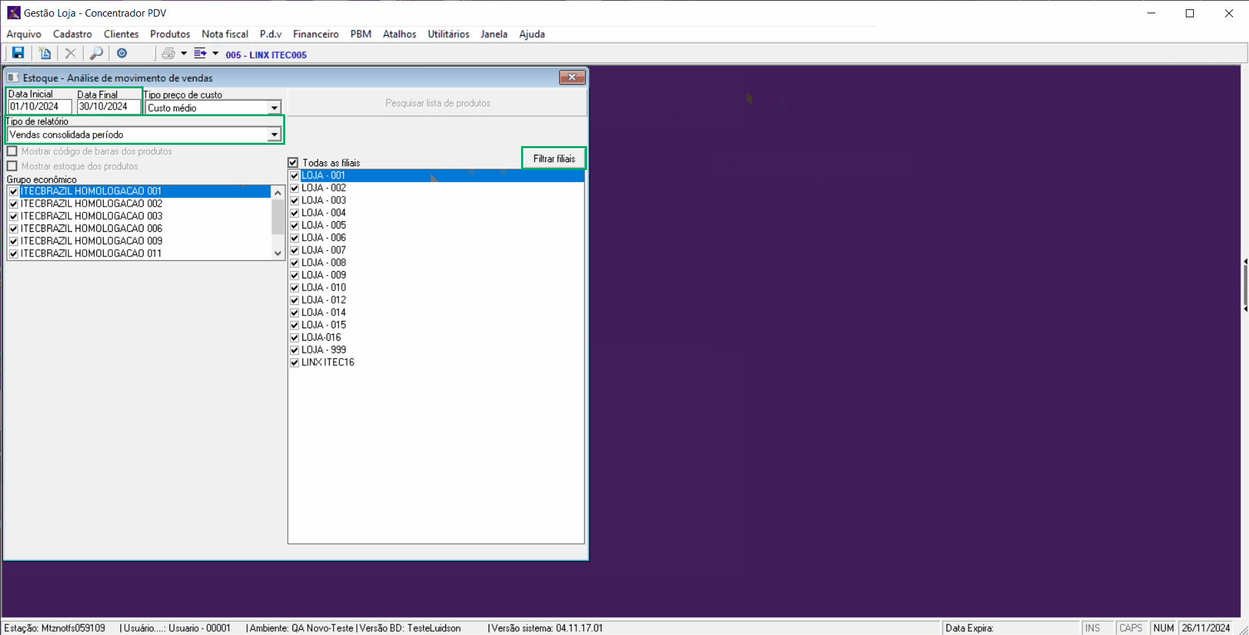Image resolution: width=1249 pixels, height=635 pixels.
Task: Open the Janela menu
Action: click(494, 34)
